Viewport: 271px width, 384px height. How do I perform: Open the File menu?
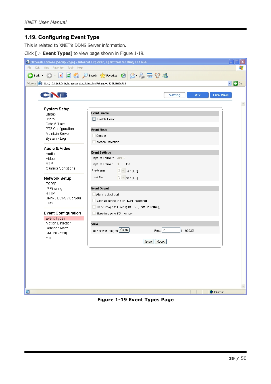(30, 68)
